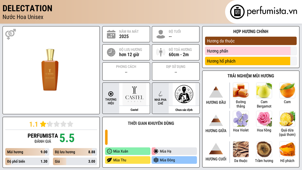Click the unisex gender symbol icon

tap(11, 34)
